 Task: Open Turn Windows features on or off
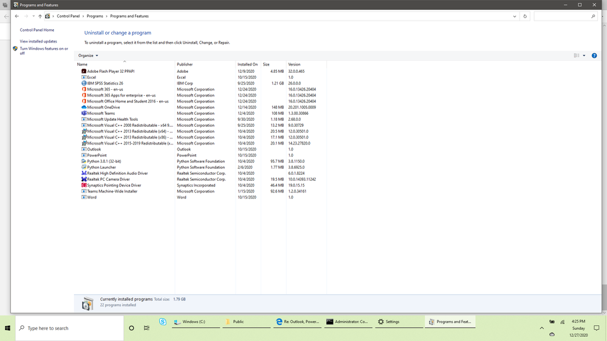(44, 50)
